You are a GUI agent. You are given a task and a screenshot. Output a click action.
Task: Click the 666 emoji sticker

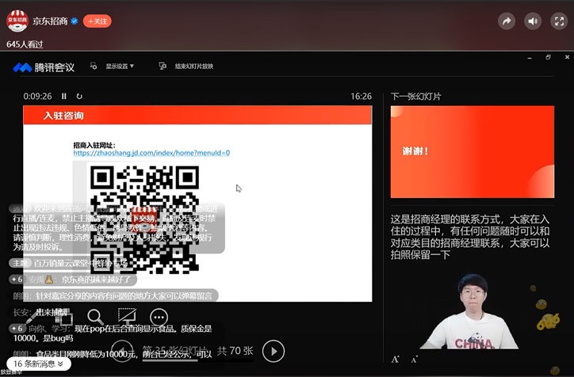pos(548,322)
